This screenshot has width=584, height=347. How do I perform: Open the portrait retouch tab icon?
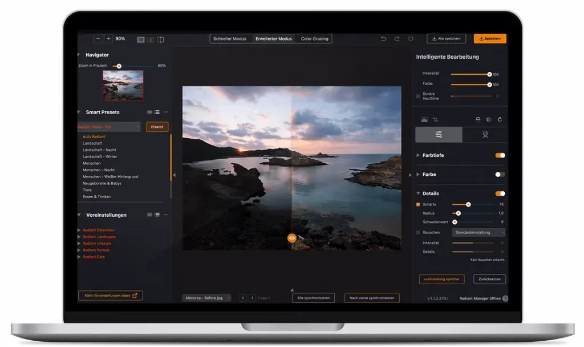coord(485,135)
